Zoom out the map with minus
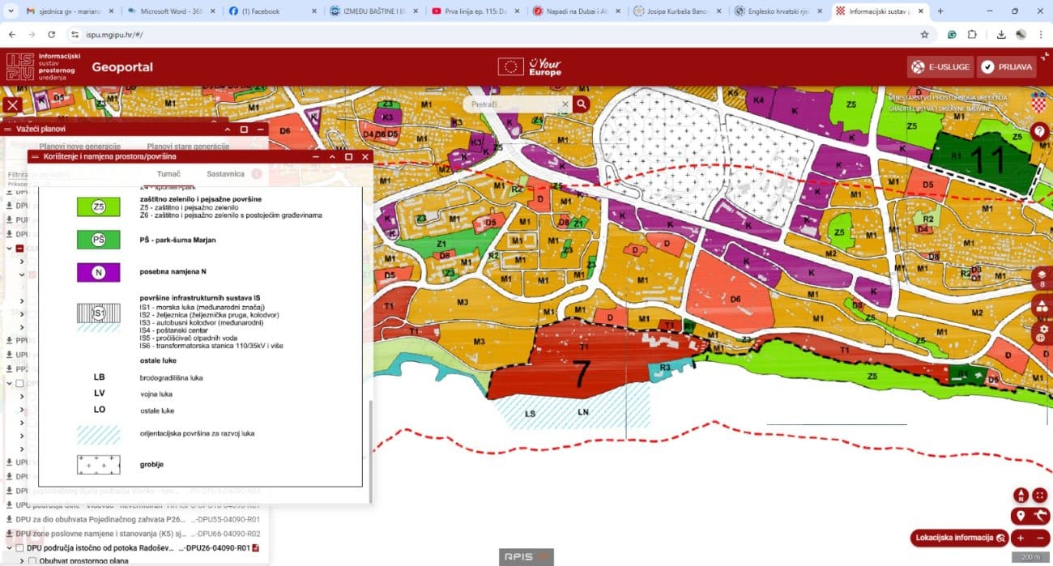Image resolution: width=1053 pixels, height=566 pixels. tap(1041, 538)
